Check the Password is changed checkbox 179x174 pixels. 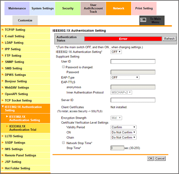63,67
